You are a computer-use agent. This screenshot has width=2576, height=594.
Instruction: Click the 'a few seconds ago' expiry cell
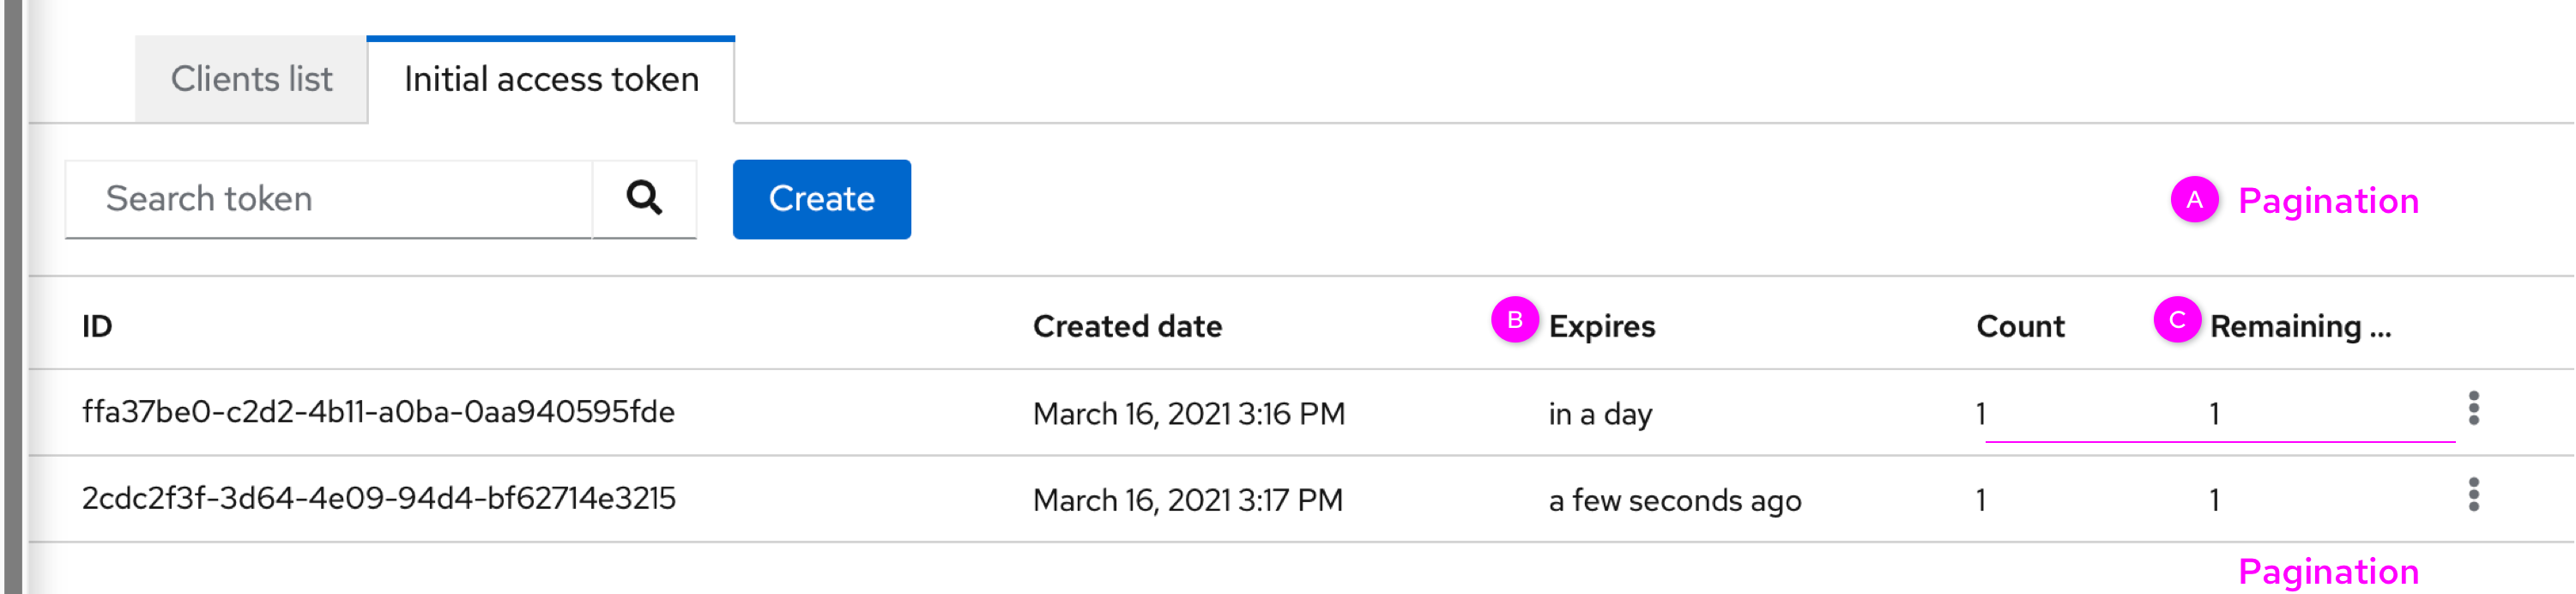(x=1675, y=500)
